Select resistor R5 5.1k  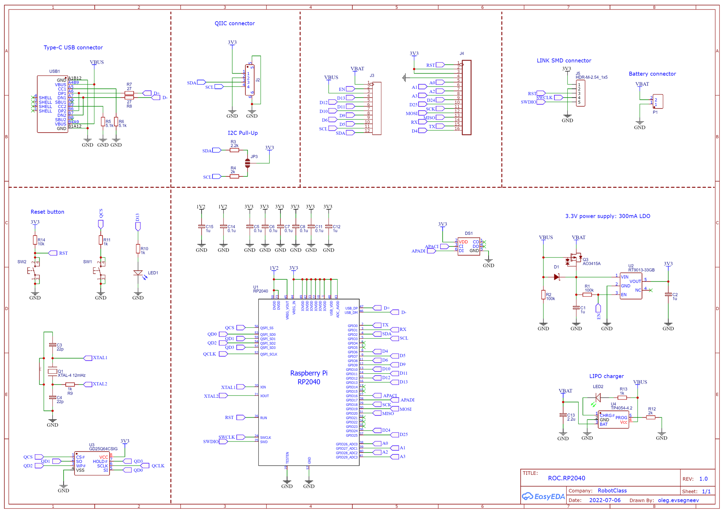103,122
